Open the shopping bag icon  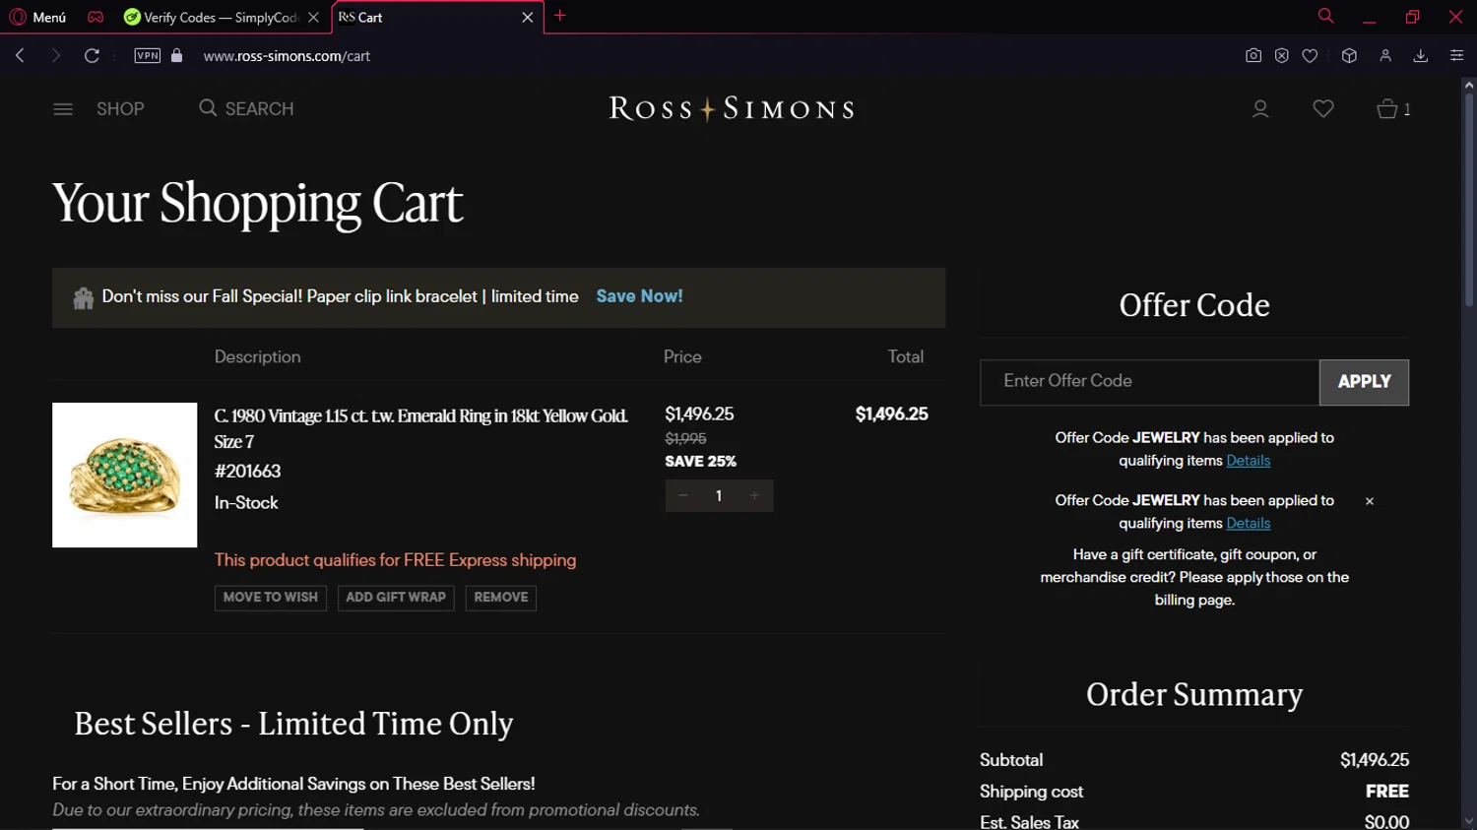point(1387,108)
